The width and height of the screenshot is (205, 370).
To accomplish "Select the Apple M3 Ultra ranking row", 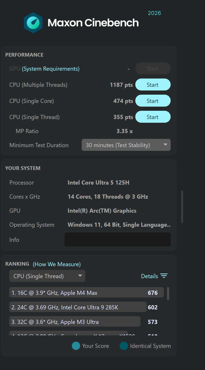I will (75, 322).
